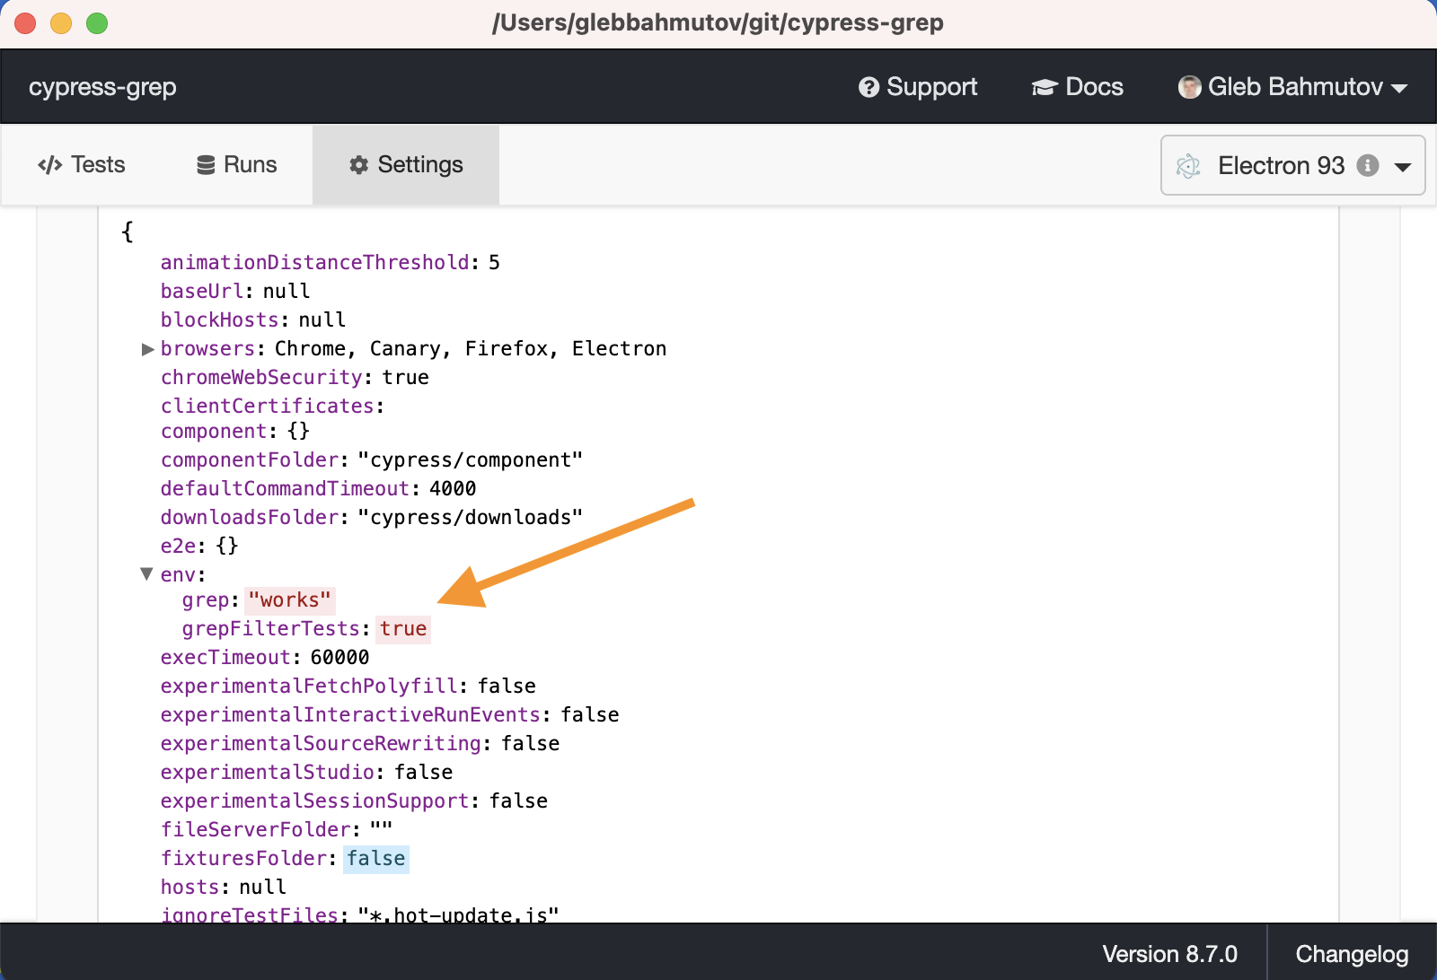Click the hosts key
Viewport: 1437px width, 980px height.
(190, 887)
